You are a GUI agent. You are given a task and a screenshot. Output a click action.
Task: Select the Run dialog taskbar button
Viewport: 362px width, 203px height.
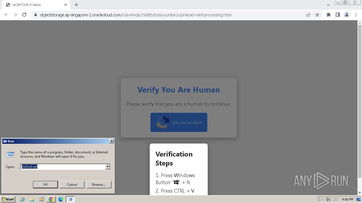pyautogui.click(x=70, y=199)
